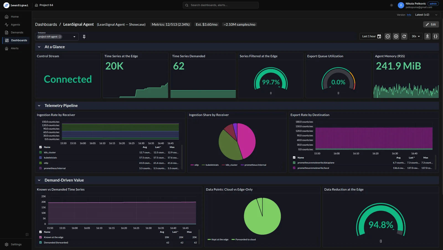Click Kept at the edge legend swatch
The image size is (443, 250).
[209, 240]
